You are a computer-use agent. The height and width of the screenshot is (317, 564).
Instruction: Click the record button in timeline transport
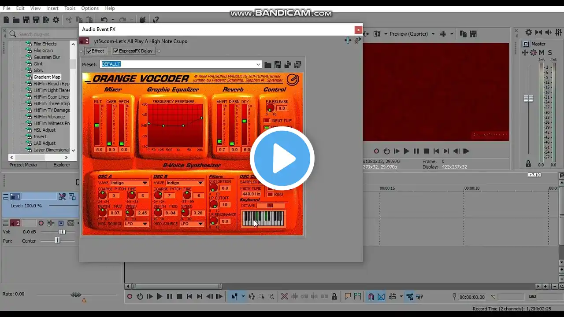pyautogui.click(x=130, y=297)
